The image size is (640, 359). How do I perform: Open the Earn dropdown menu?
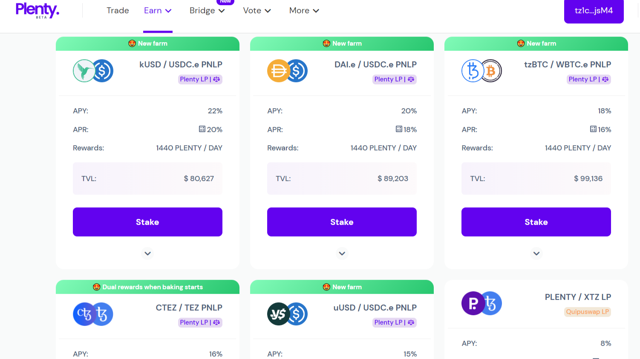tap(158, 10)
